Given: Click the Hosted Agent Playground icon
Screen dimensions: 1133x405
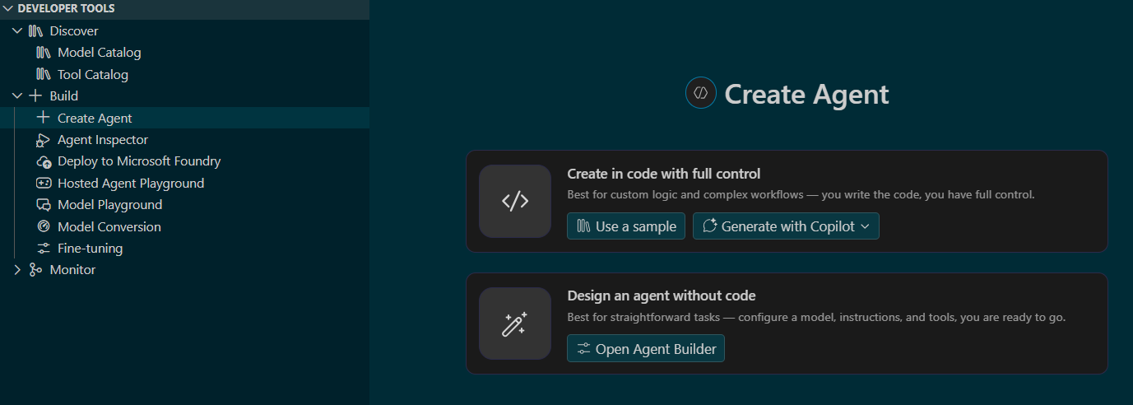Looking at the screenshot, I should click(44, 183).
